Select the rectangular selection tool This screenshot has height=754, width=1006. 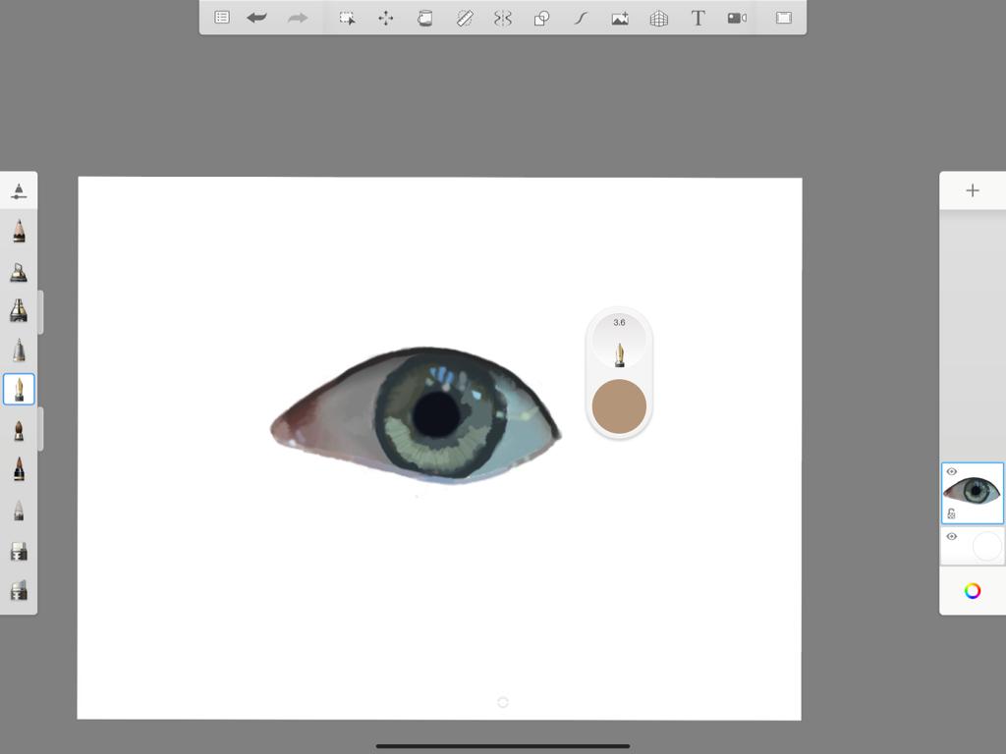click(x=347, y=18)
